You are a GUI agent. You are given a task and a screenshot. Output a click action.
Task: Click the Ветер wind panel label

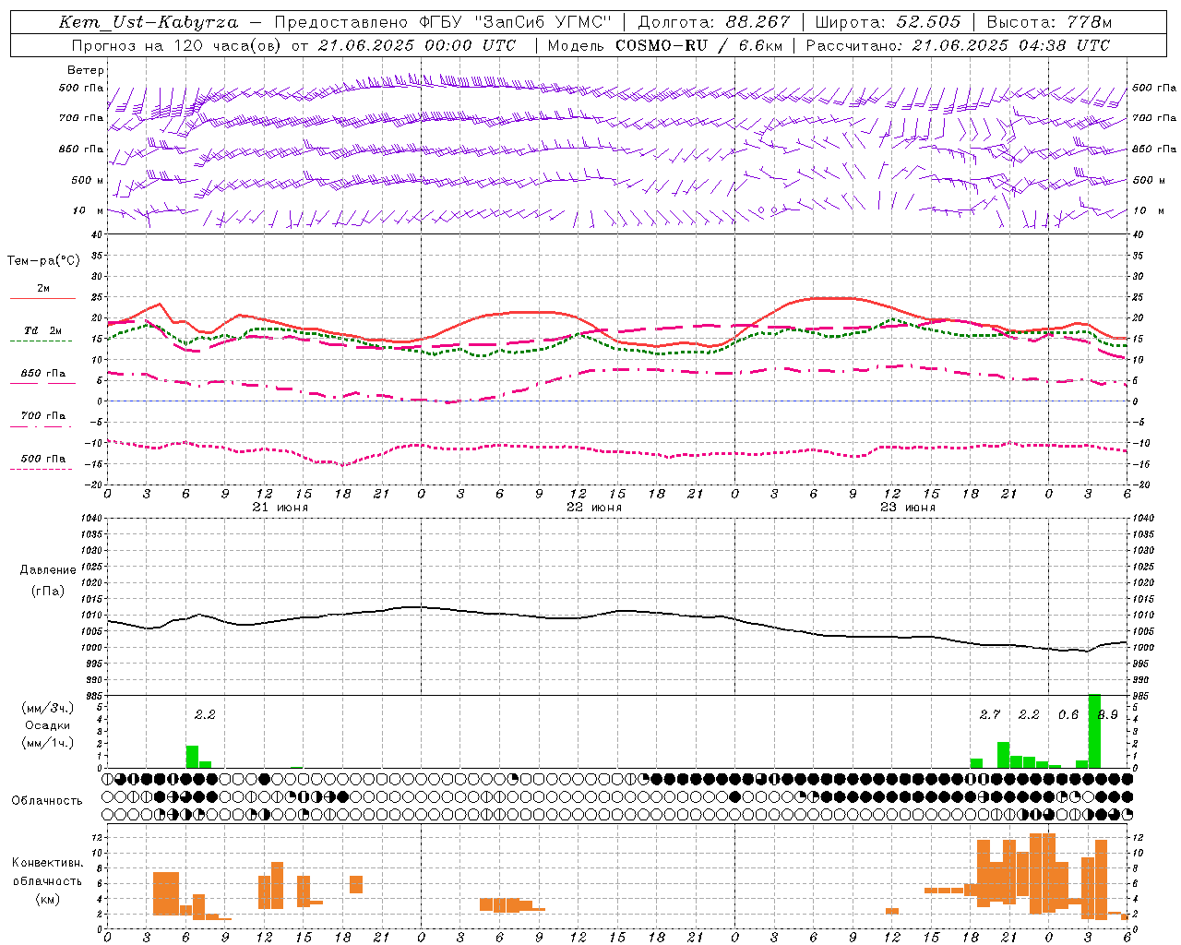coord(85,70)
